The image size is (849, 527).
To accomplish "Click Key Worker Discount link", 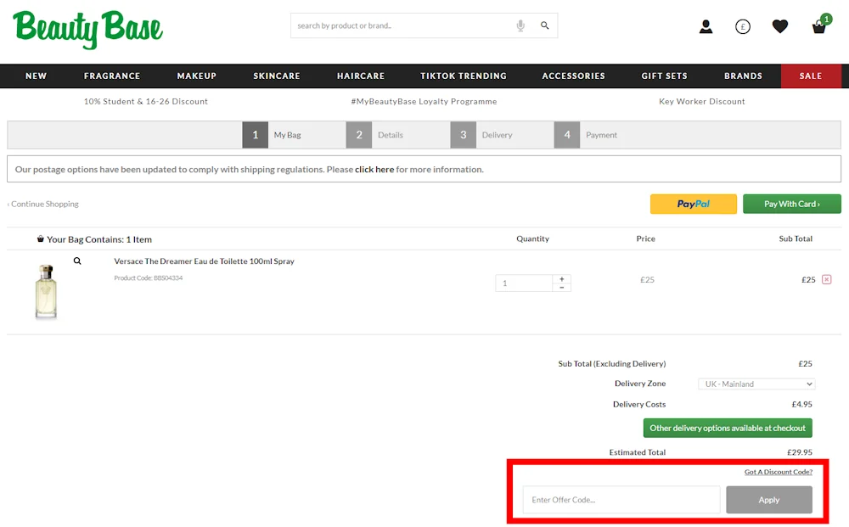I will tap(702, 101).
